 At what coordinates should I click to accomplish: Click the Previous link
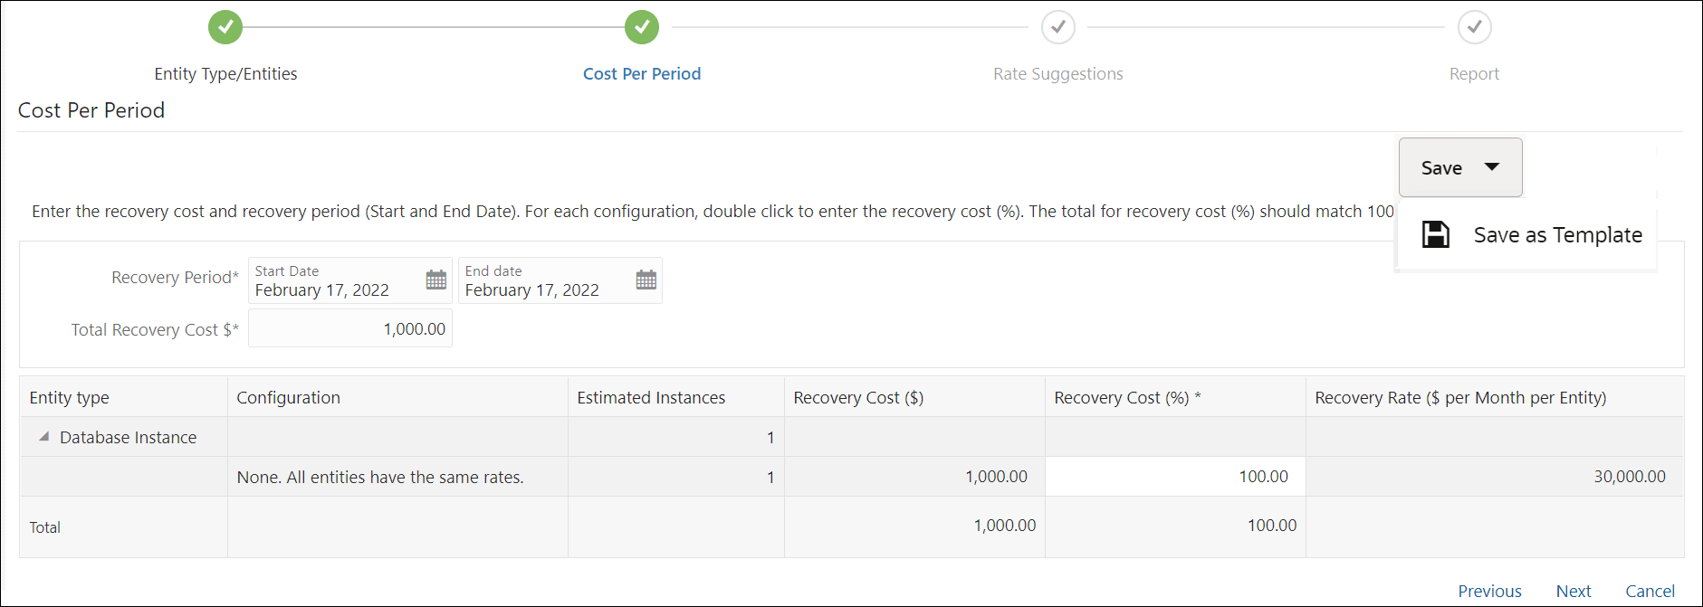[x=1489, y=591]
